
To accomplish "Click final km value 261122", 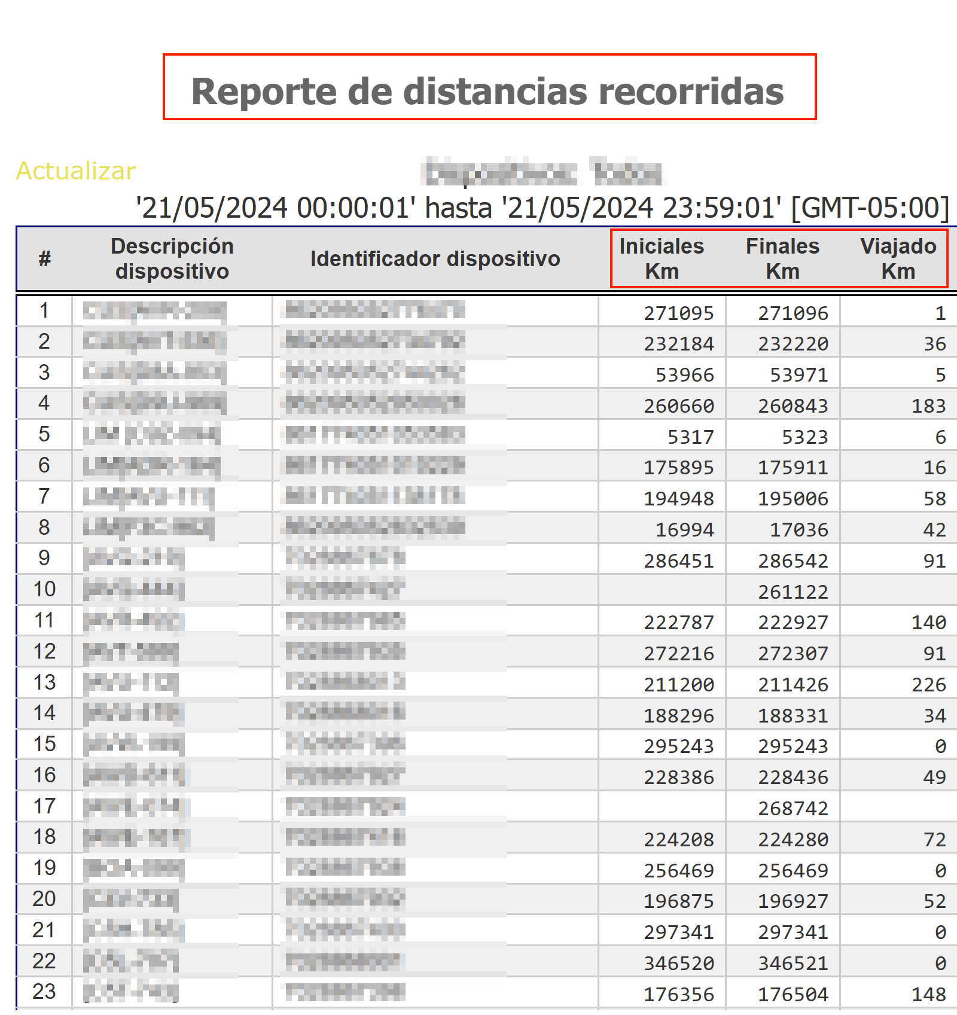I will point(793,592).
